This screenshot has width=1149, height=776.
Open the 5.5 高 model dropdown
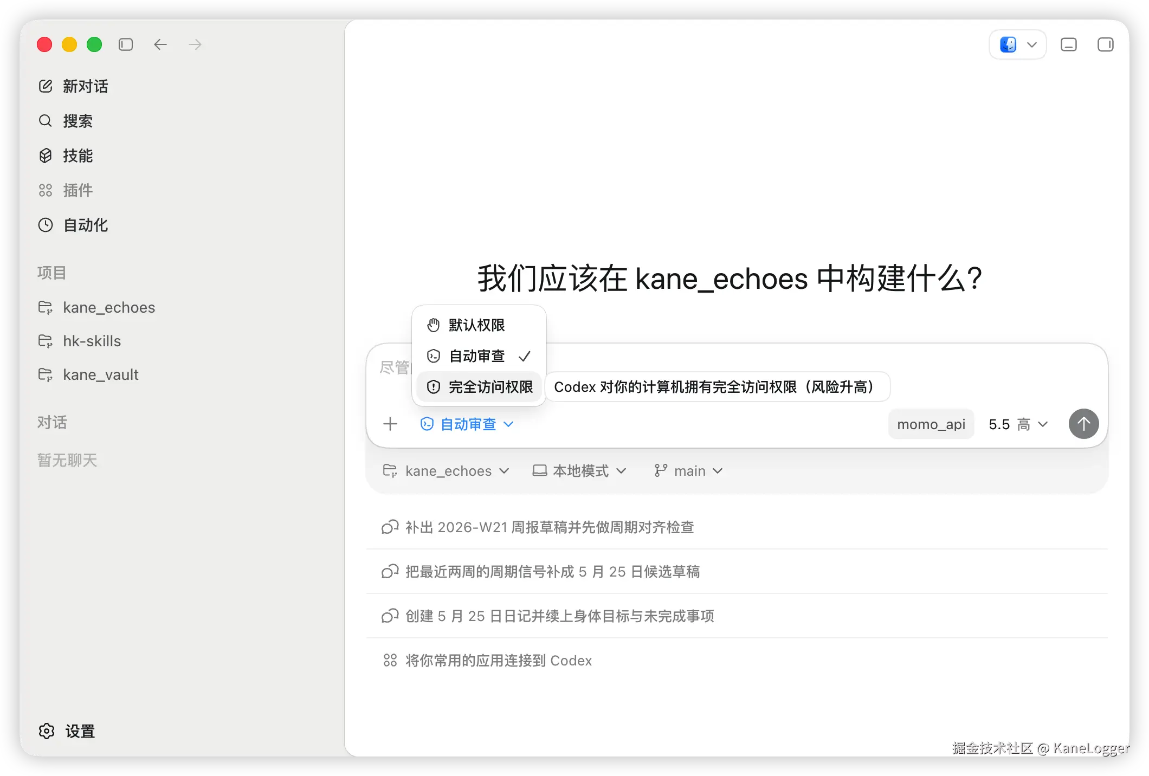tap(1018, 424)
